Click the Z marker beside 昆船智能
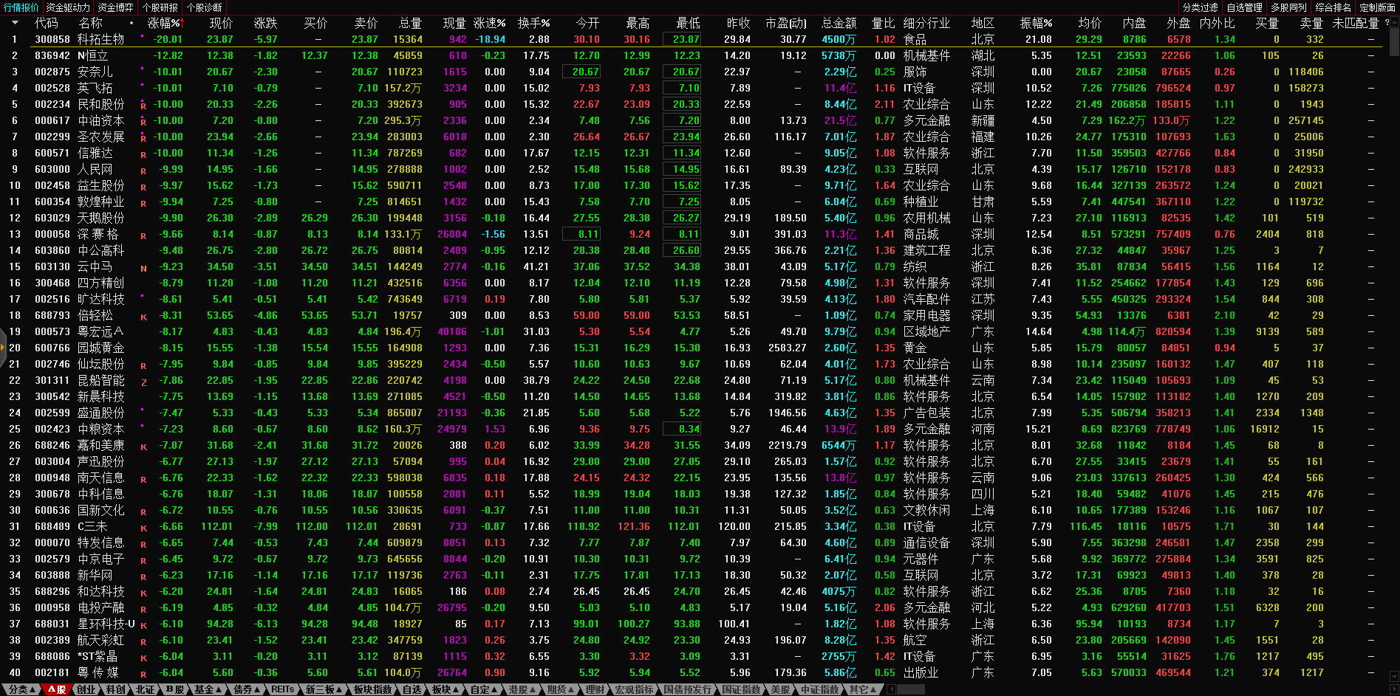 pyautogui.click(x=143, y=382)
